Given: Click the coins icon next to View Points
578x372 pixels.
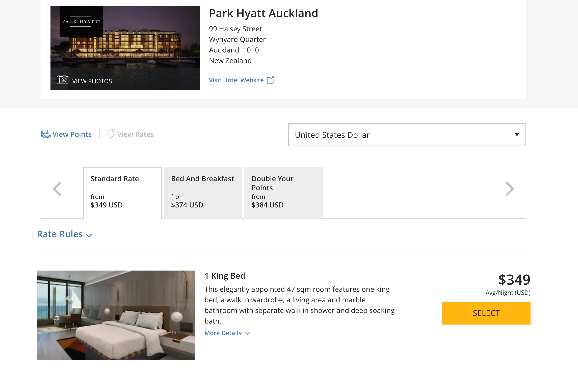Looking at the screenshot, I should click(x=46, y=134).
